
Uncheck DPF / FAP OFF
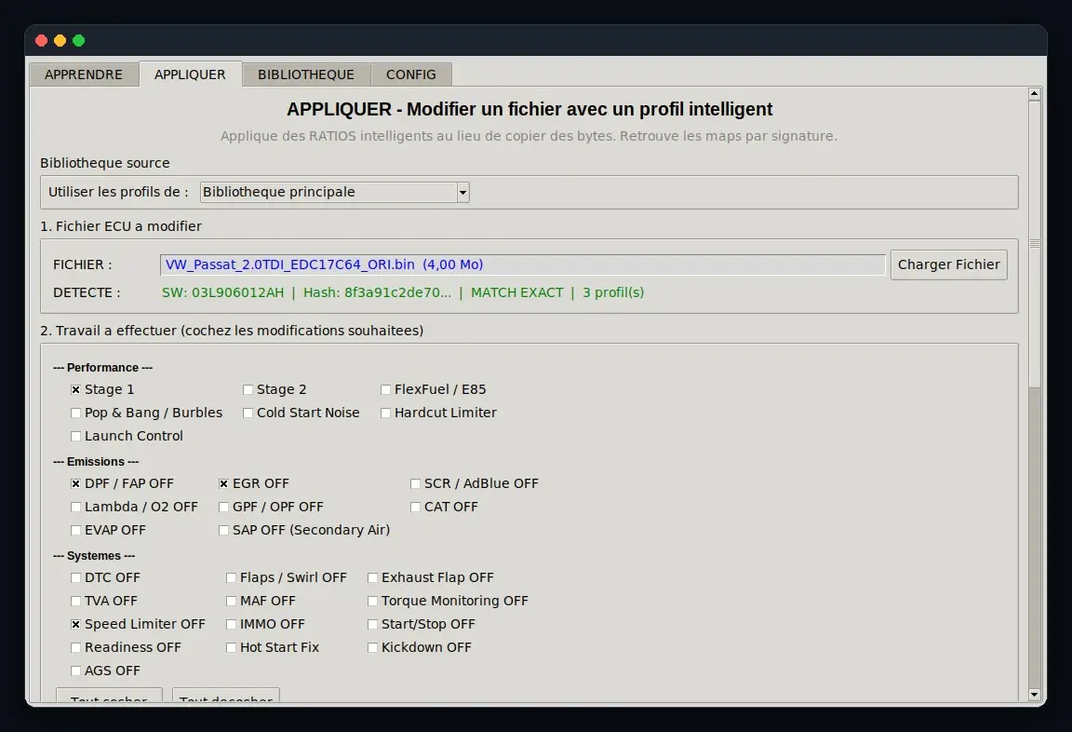click(76, 483)
